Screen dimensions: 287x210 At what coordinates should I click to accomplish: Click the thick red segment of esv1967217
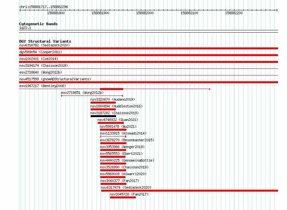pos(112,89)
